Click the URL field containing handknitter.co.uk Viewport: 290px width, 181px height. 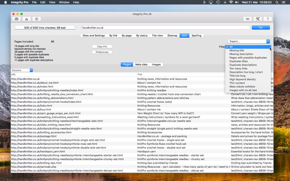pyautogui.click(x=166, y=28)
